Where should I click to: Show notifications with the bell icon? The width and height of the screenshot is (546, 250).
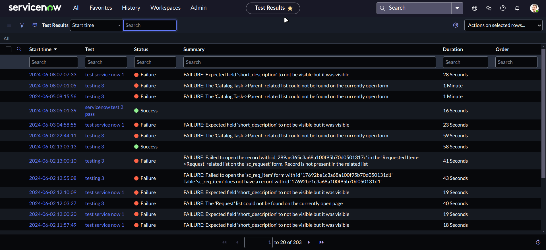(x=517, y=8)
